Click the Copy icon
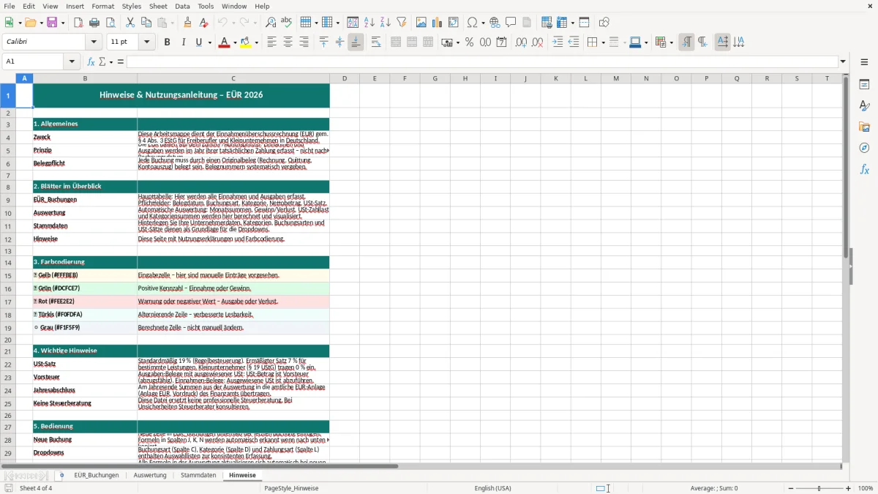Viewport: 878px width, 494px height. [x=146, y=23]
